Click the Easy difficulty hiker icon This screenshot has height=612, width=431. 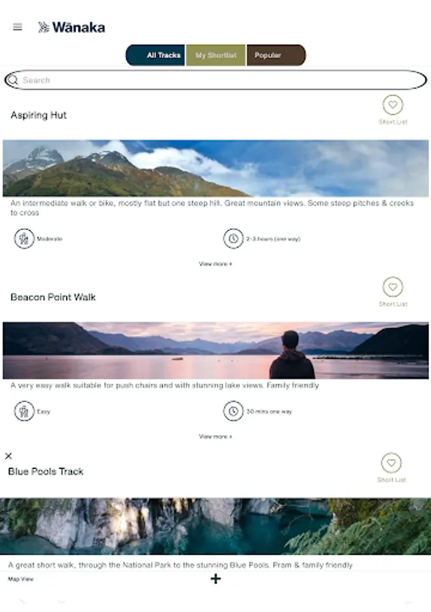point(25,411)
